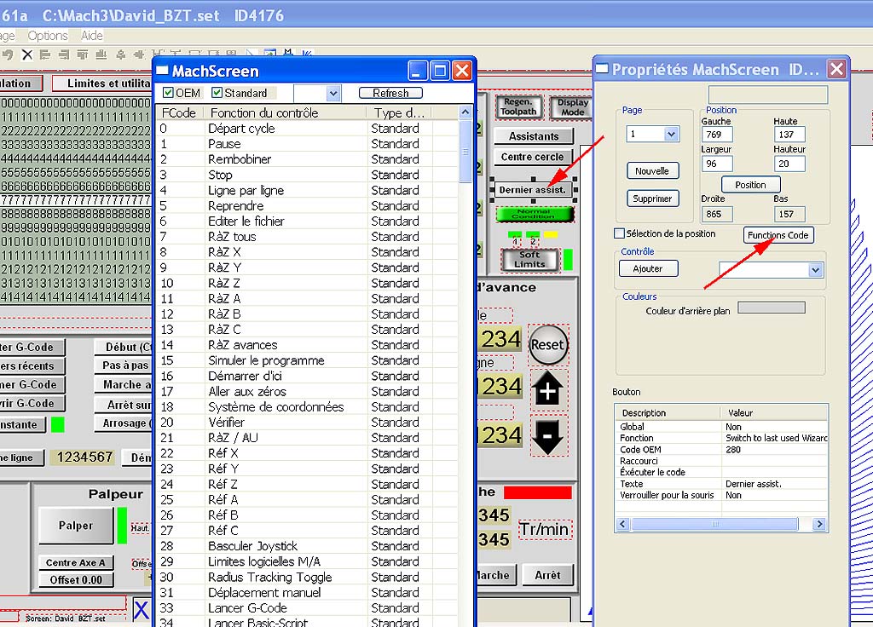Select the Regen. Toolpath button
Screen dimensions: 873x627
coord(518,106)
